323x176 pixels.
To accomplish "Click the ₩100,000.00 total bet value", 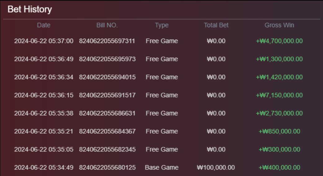I will click(x=216, y=167).
